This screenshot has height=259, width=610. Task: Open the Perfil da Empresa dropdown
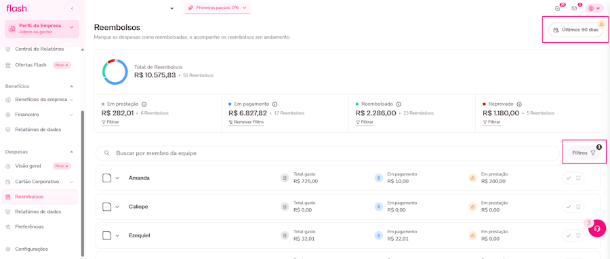(x=71, y=27)
